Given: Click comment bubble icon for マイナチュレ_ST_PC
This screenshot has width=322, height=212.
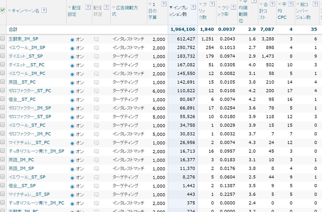Looking at the screenshot, I should 96,143.
